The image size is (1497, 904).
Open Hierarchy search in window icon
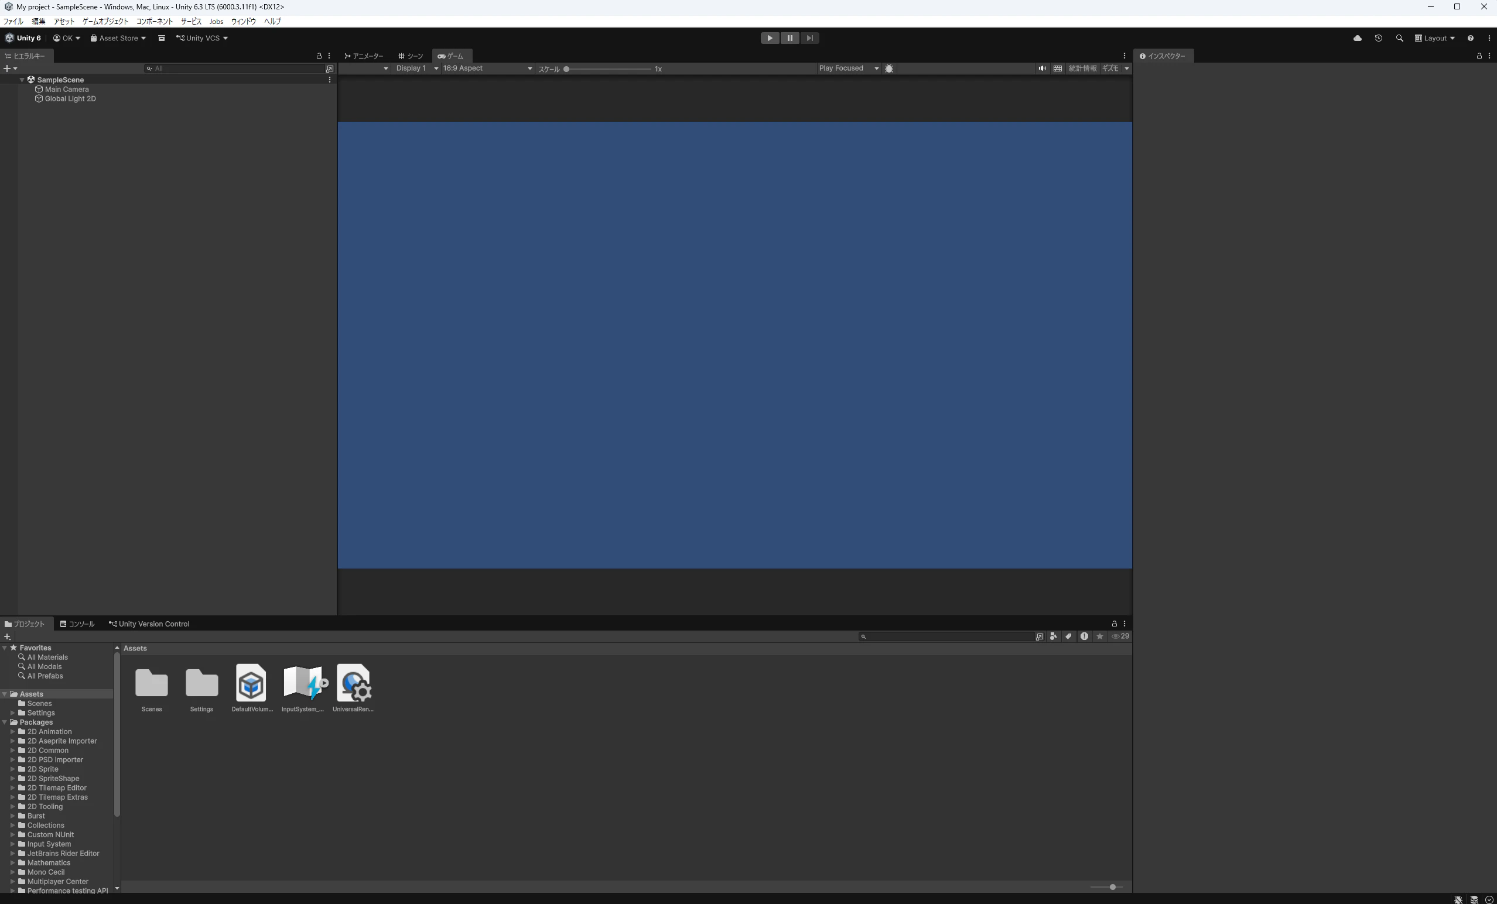[330, 69]
